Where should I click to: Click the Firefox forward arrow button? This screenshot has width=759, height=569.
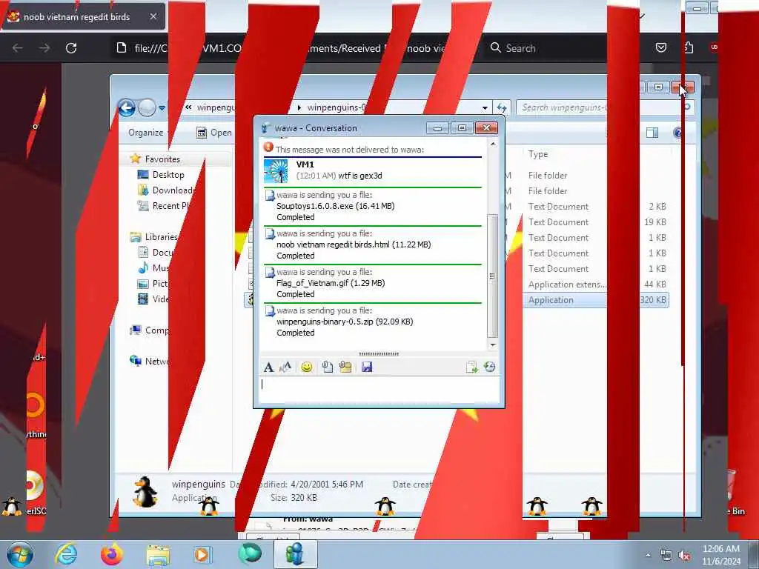click(x=44, y=48)
